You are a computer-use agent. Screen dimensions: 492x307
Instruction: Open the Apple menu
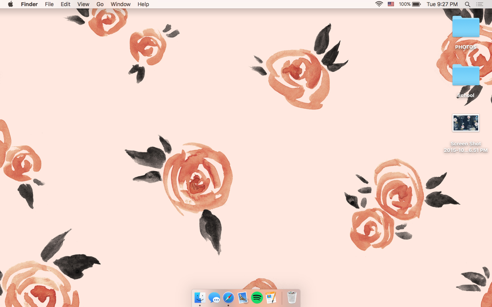coord(10,4)
